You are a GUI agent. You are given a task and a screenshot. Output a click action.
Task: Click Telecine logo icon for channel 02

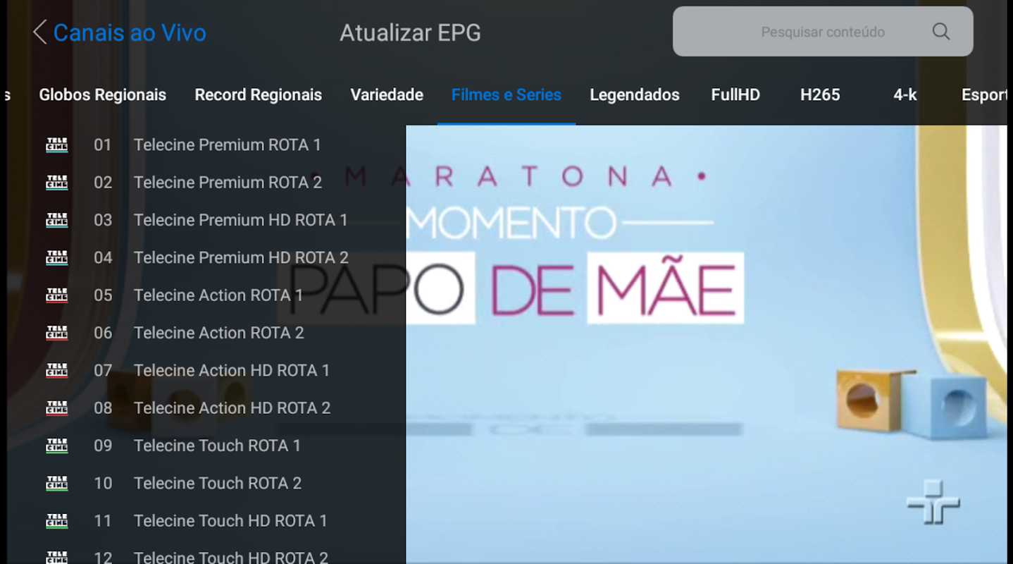57,183
